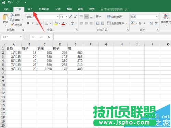The width and height of the screenshot is (171, 128).
Task: Toggle Bold formatting
Action: 28,23
